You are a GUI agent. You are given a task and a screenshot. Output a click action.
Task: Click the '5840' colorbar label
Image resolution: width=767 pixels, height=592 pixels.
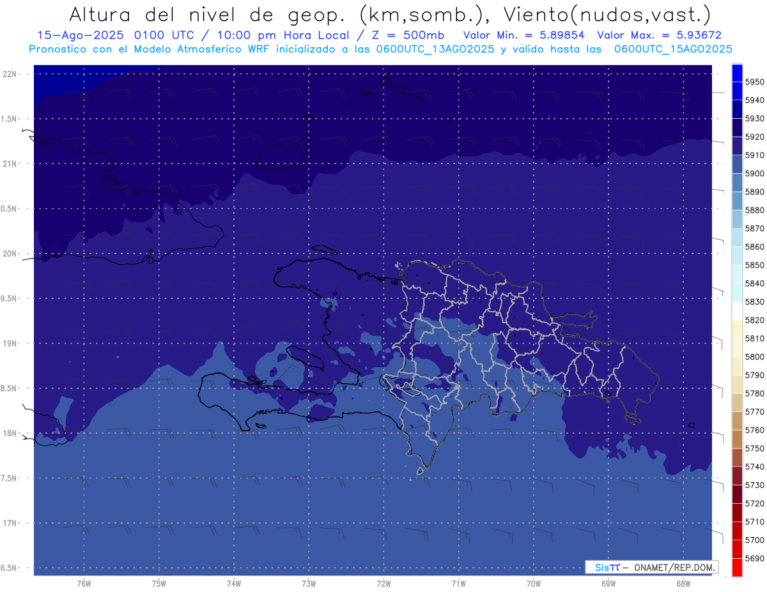coord(754,283)
